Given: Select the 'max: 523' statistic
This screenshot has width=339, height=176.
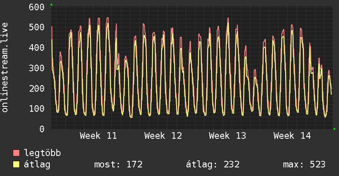Looking at the screenshot, I should 304,165.
